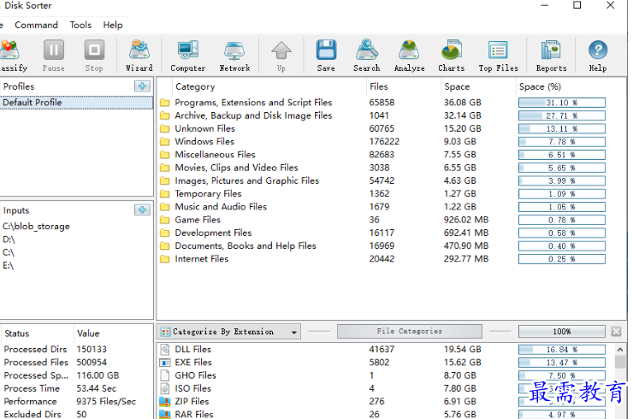Click the Help toolbar icon
The image size is (633, 419).
(x=597, y=56)
